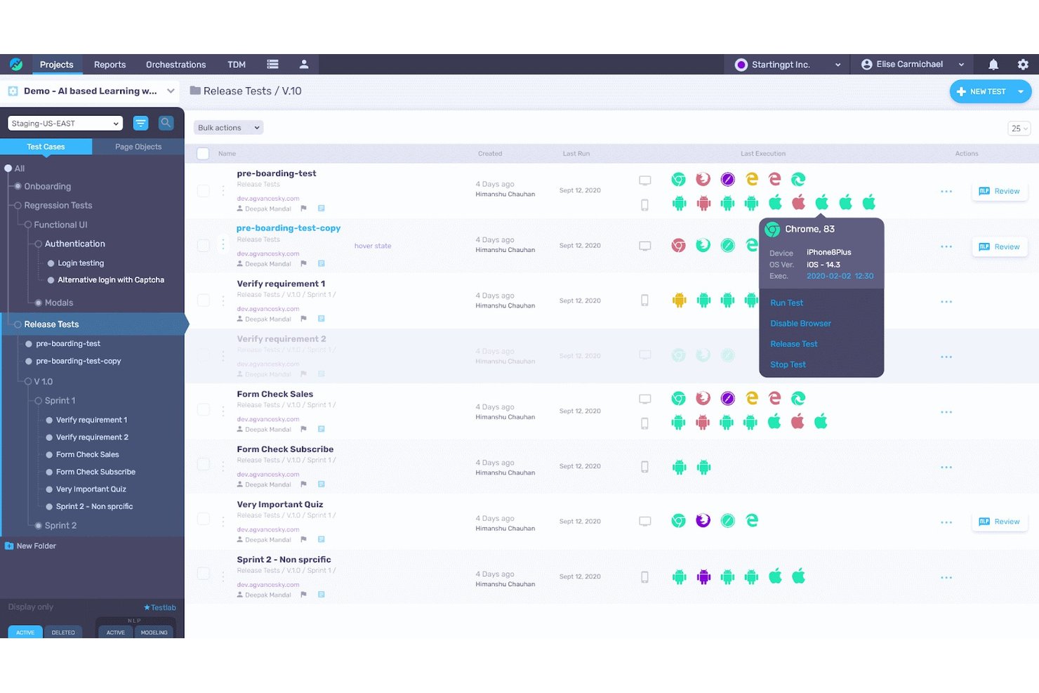The height and width of the screenshot is (693, 1039).
Task: Open the Staging-US-EAST environment dropdown
Action: point(65,123)
